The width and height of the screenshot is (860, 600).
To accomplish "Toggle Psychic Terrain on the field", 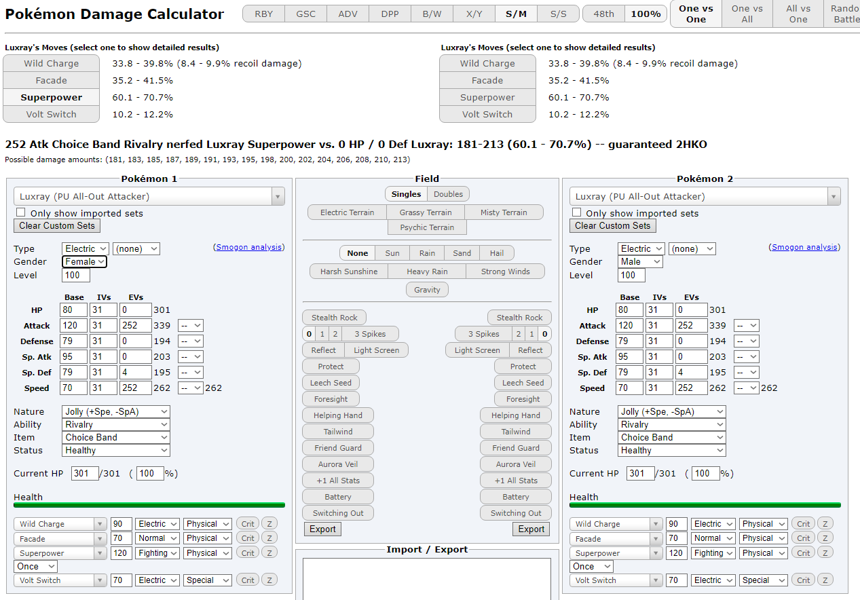I will coord(427,227).
